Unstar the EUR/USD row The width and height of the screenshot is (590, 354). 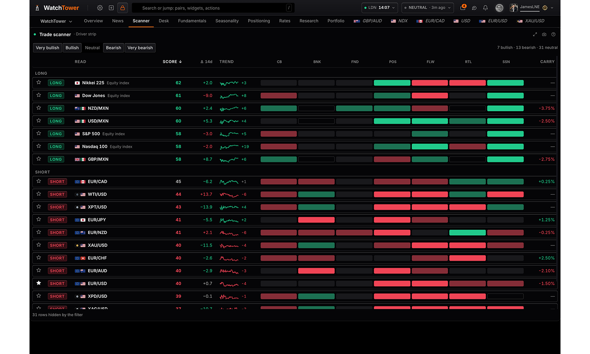[x=39, y=283]
